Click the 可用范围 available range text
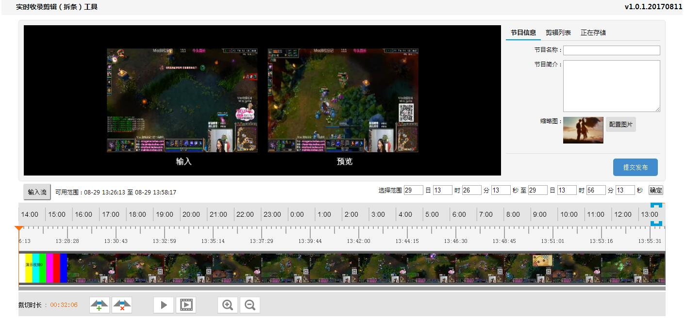686x320 pixels. click(116, 192)
